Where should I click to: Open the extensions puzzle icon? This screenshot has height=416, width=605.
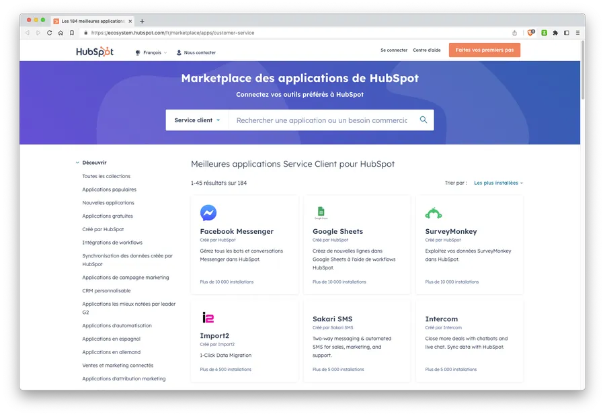pos(555,33)
